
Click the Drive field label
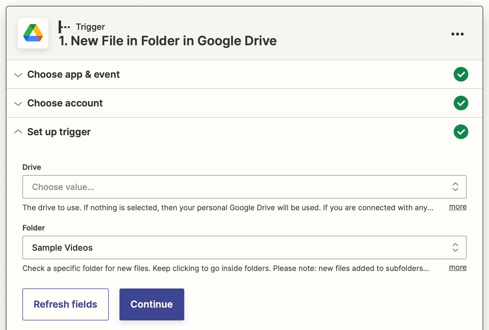pos(32,167)
